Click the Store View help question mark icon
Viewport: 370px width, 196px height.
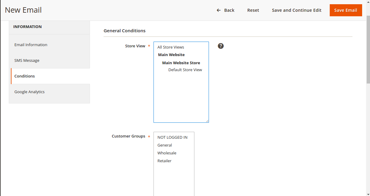coord(221,46)
